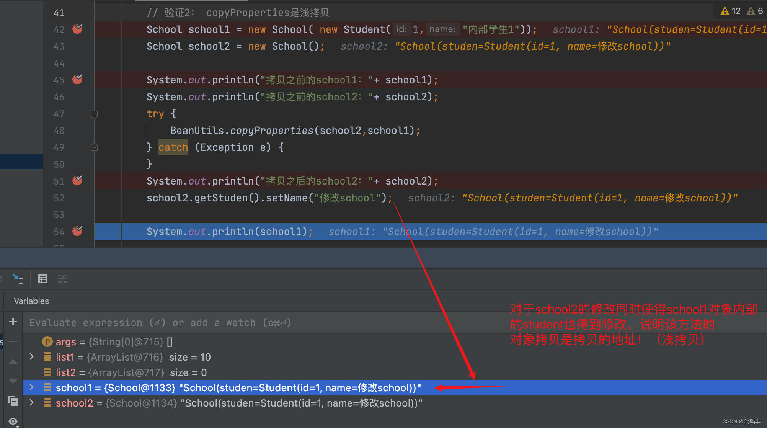Disable breakpoint on line 54
The image size is (767, 428).
coord(77,231)
